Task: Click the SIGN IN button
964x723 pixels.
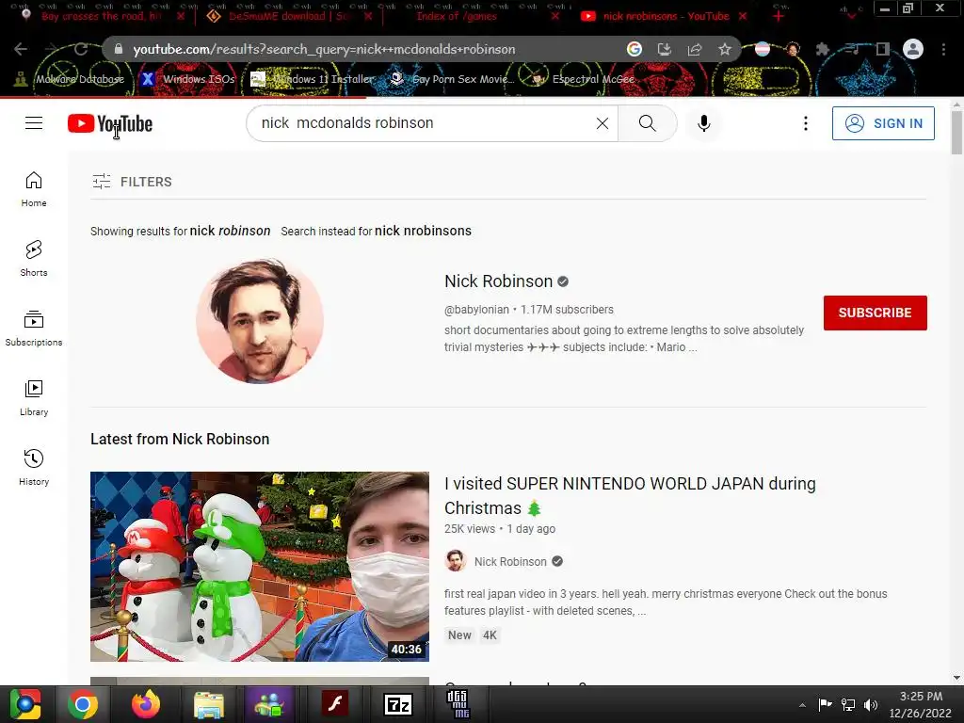Action: click(883, 123)
